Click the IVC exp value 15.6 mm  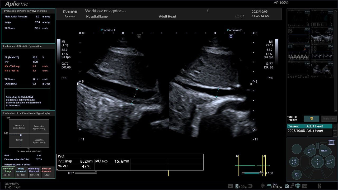pos(122,161)
